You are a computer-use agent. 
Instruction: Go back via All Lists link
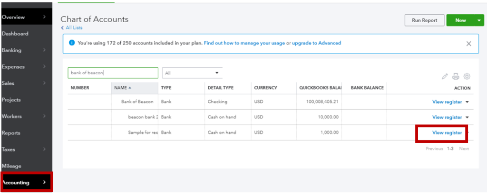click(x=72, y=28)
